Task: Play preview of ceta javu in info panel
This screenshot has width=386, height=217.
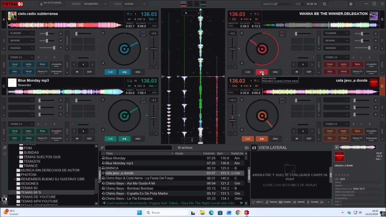Action: tap(337, 147)
